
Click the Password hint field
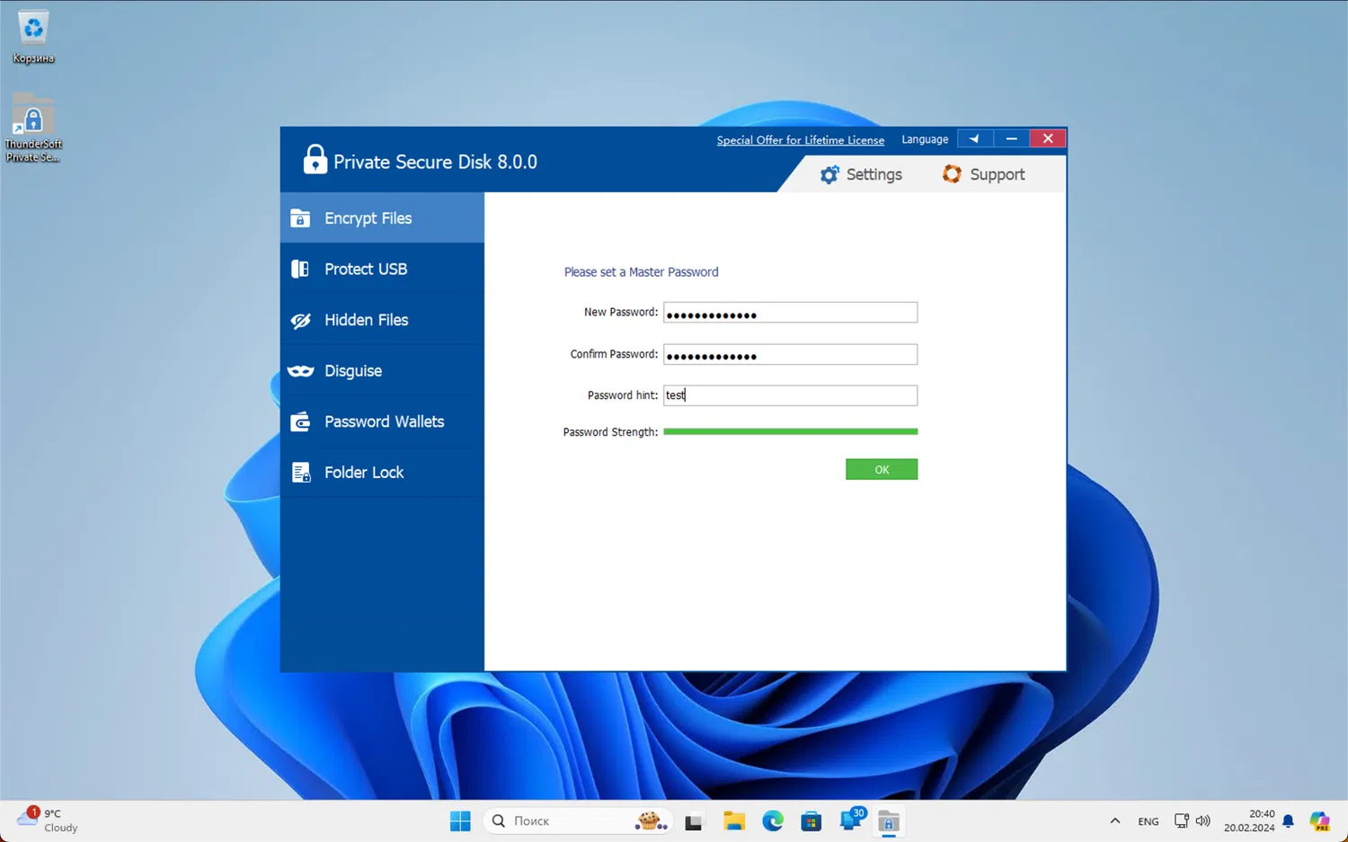coord(791,395)
